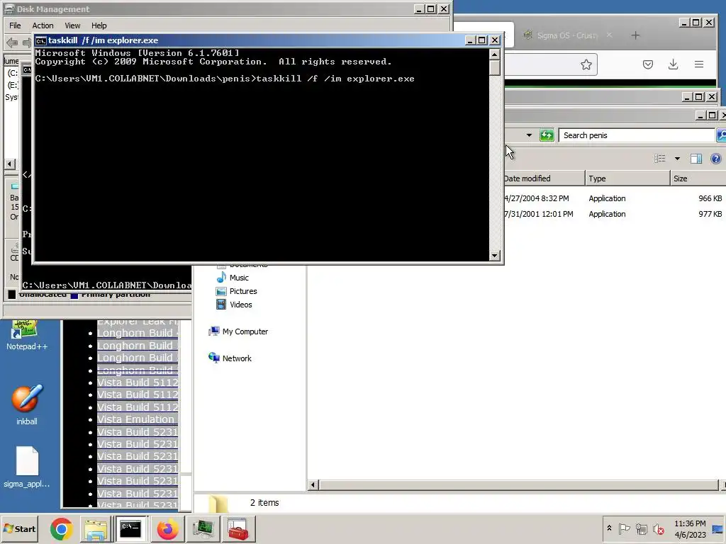
Task: Click the command prompt scroll up arrow
Action: [494, 55]
